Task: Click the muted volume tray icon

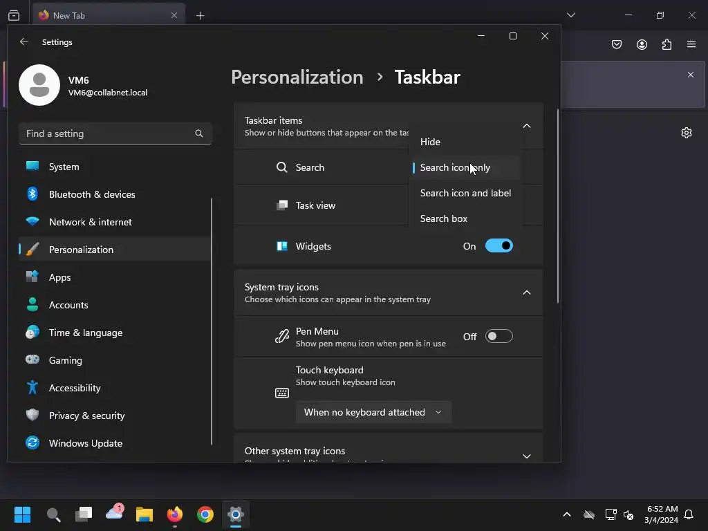Action: (628, 514)
